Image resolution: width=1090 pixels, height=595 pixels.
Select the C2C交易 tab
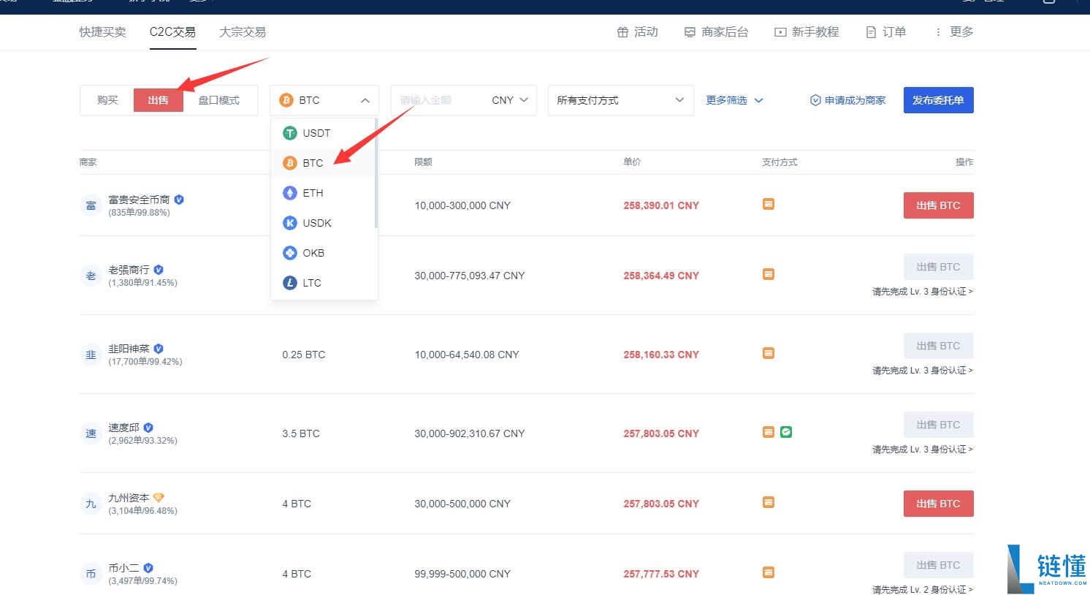(172, 32)
